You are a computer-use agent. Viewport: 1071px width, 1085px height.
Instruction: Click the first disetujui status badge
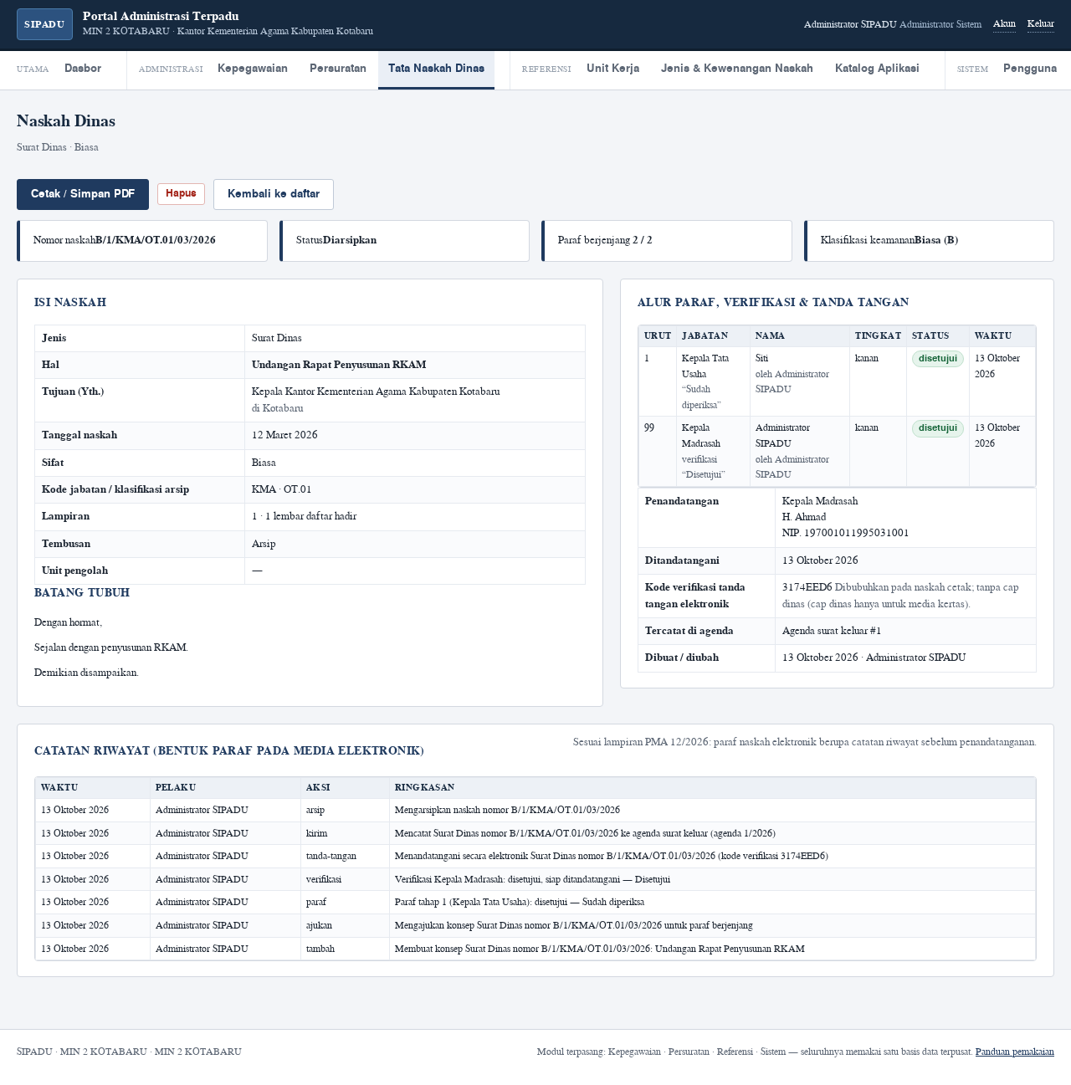click(x=937, y=359)
